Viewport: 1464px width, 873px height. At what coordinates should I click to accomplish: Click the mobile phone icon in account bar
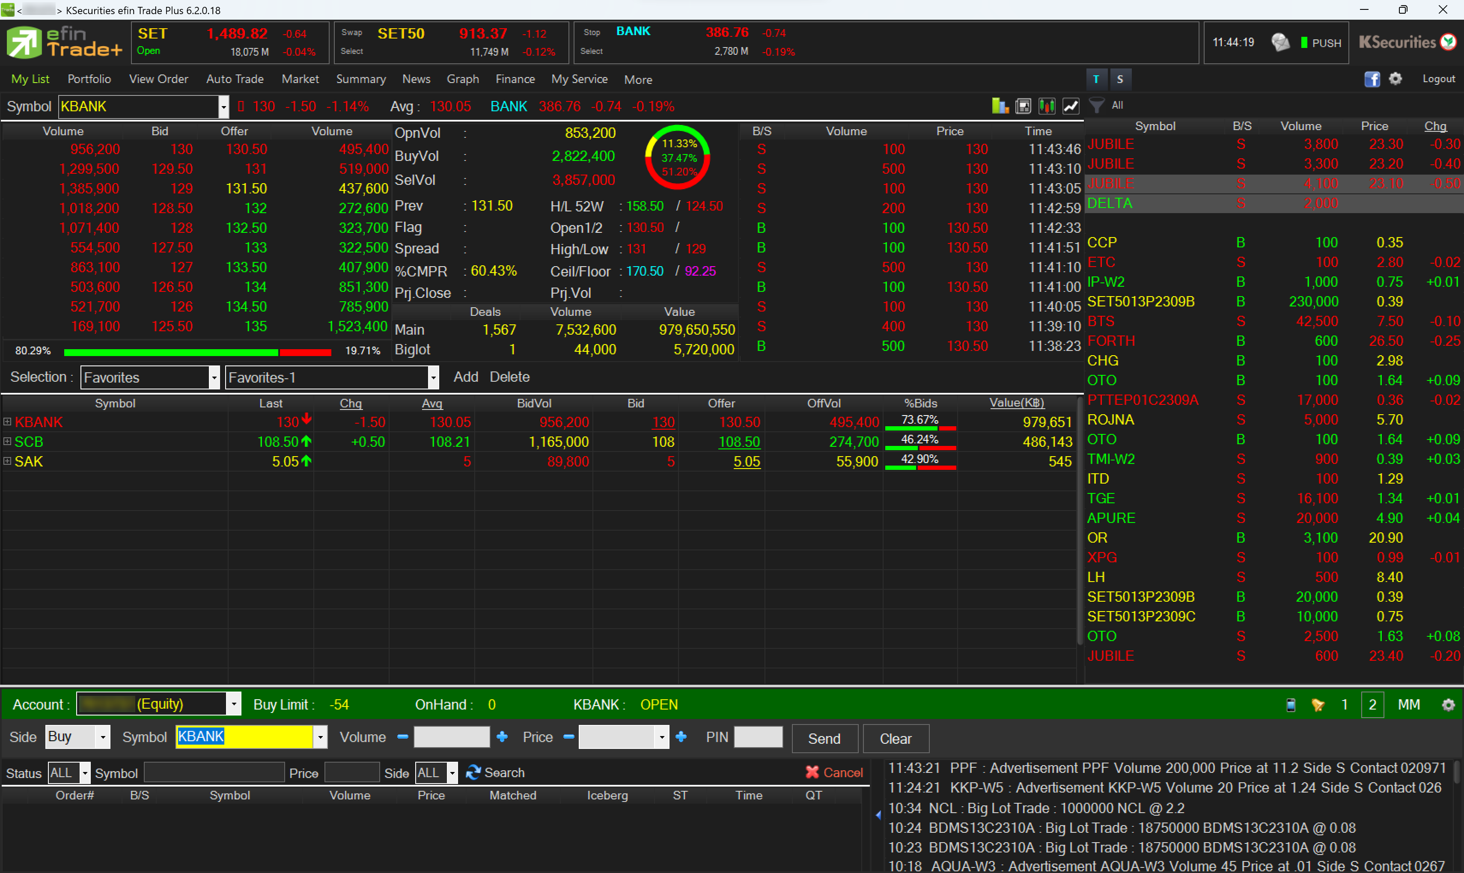pos(1291,704)
